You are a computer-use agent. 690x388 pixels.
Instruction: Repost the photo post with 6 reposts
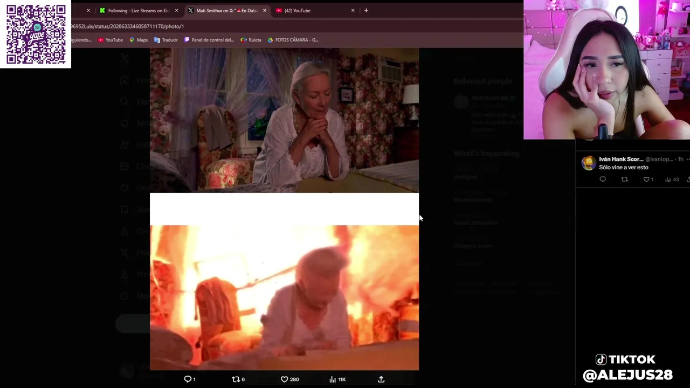pyautogui.click(x=238, y=379)
